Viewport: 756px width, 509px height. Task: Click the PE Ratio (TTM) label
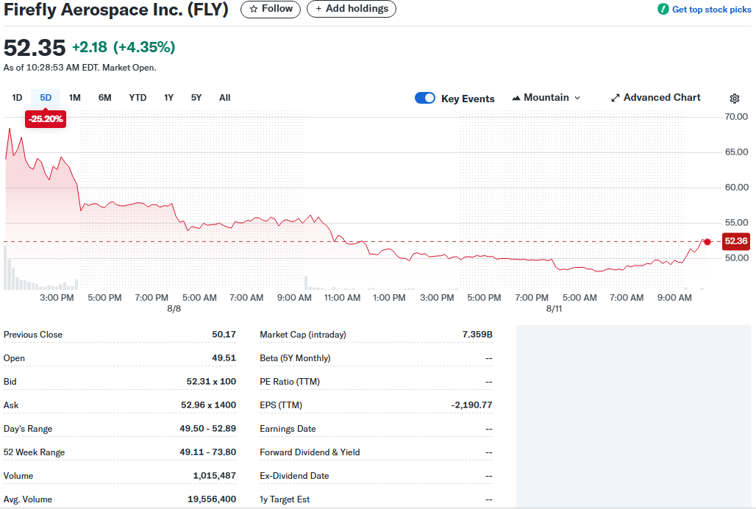pyautogui.click(x=290, y=382)
